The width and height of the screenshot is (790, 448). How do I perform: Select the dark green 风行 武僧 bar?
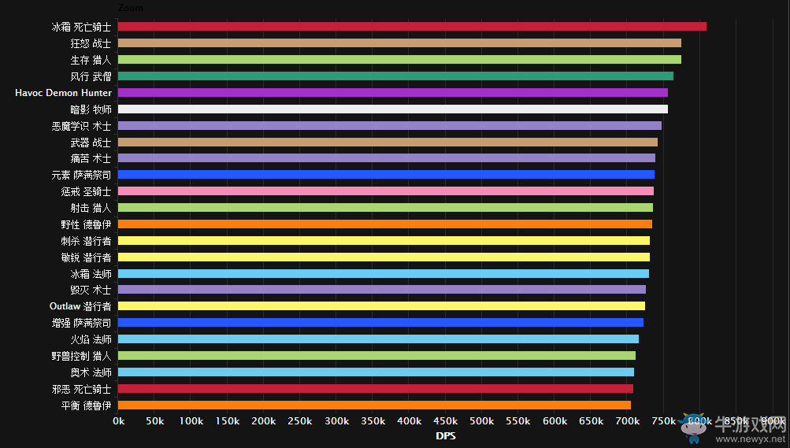(395, 76)
